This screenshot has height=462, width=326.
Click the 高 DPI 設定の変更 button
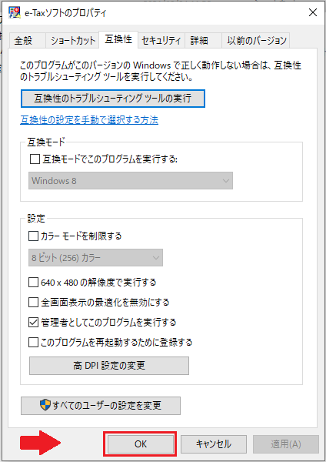[x=109, y=366]
